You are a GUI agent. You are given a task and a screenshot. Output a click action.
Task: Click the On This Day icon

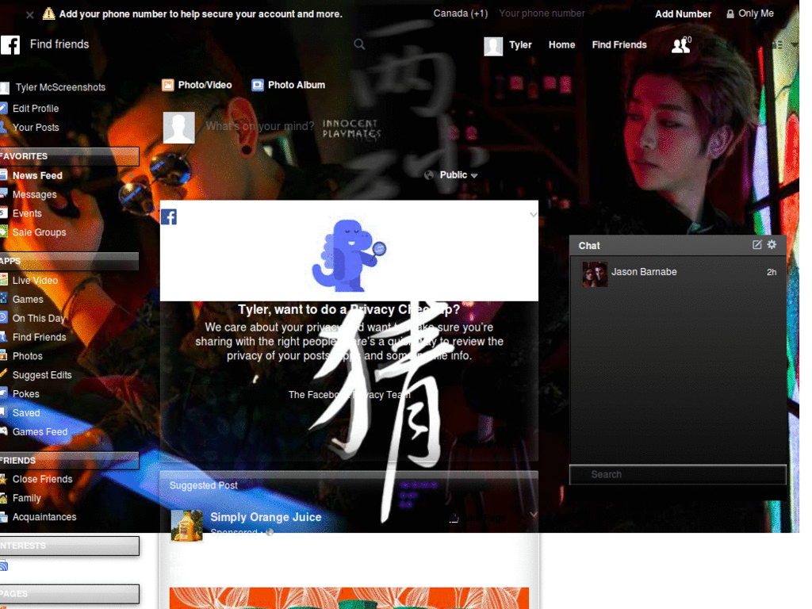[x=6, y=318]
